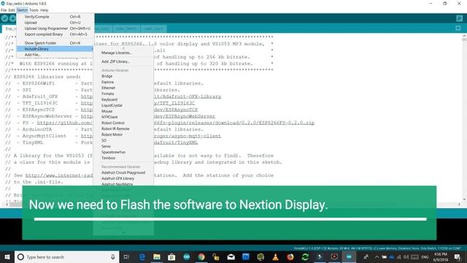Open File Explorer from taskbar

click(x=157, y=256)
